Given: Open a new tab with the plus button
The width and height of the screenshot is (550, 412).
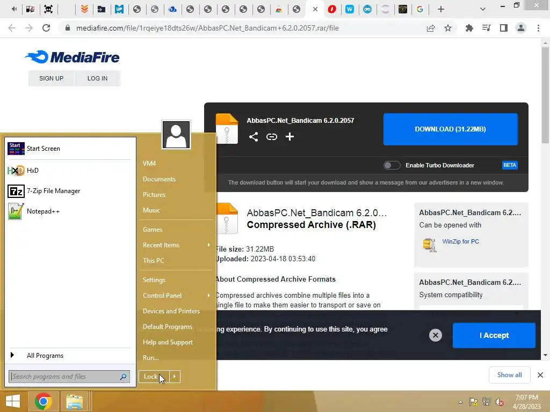Looking at the screenshot, I should [x=441, y=9].
